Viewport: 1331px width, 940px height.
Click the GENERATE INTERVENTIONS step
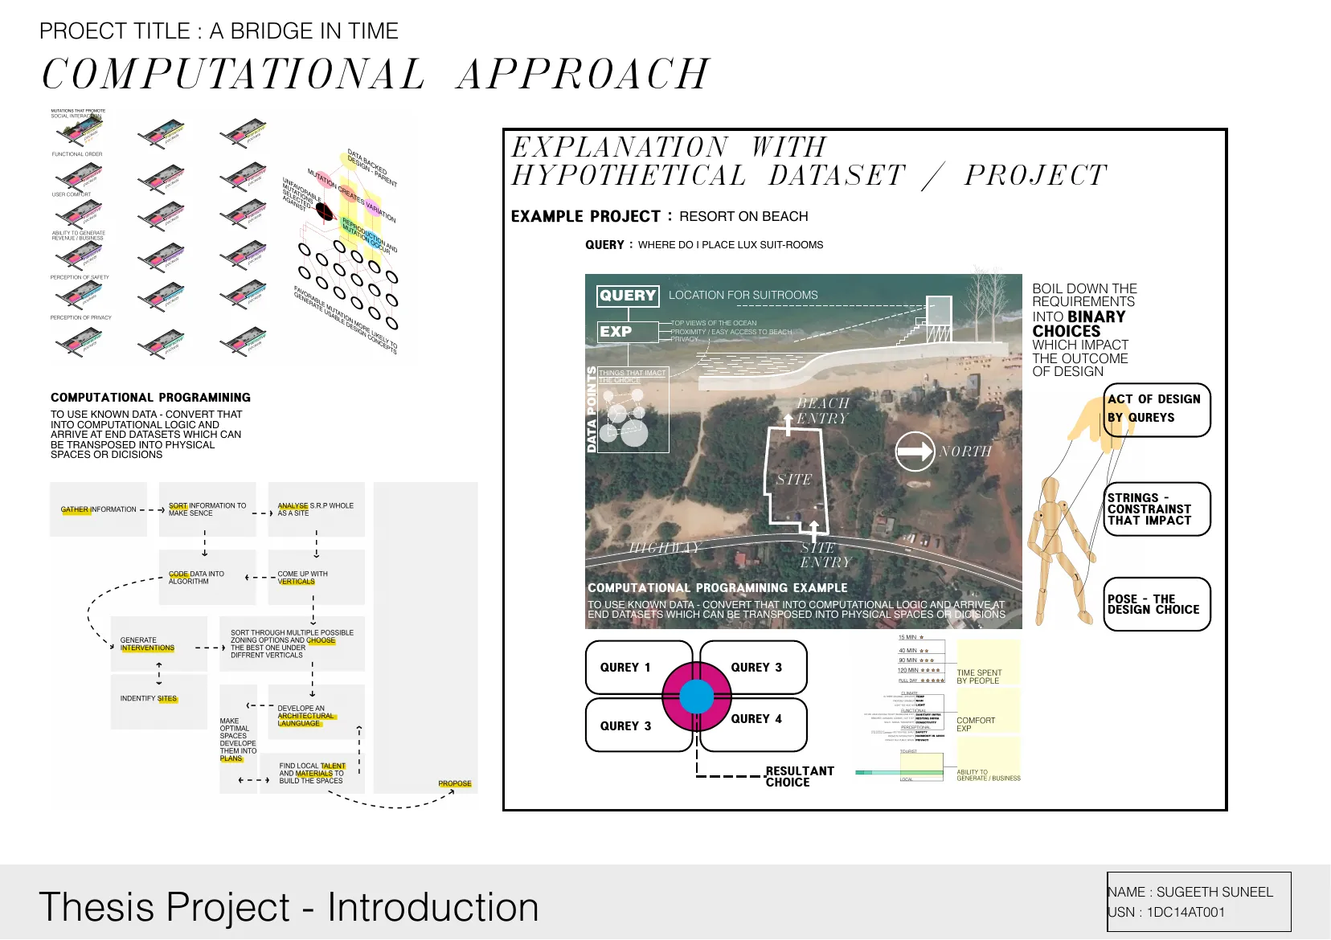(159, 644)
